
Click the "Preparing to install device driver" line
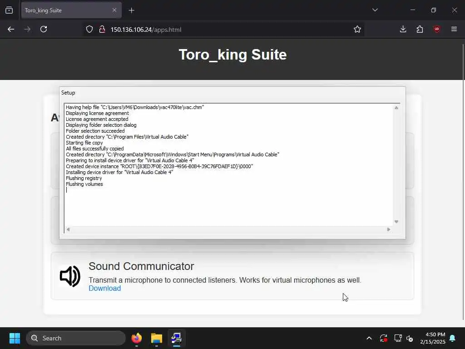[130, 160]
